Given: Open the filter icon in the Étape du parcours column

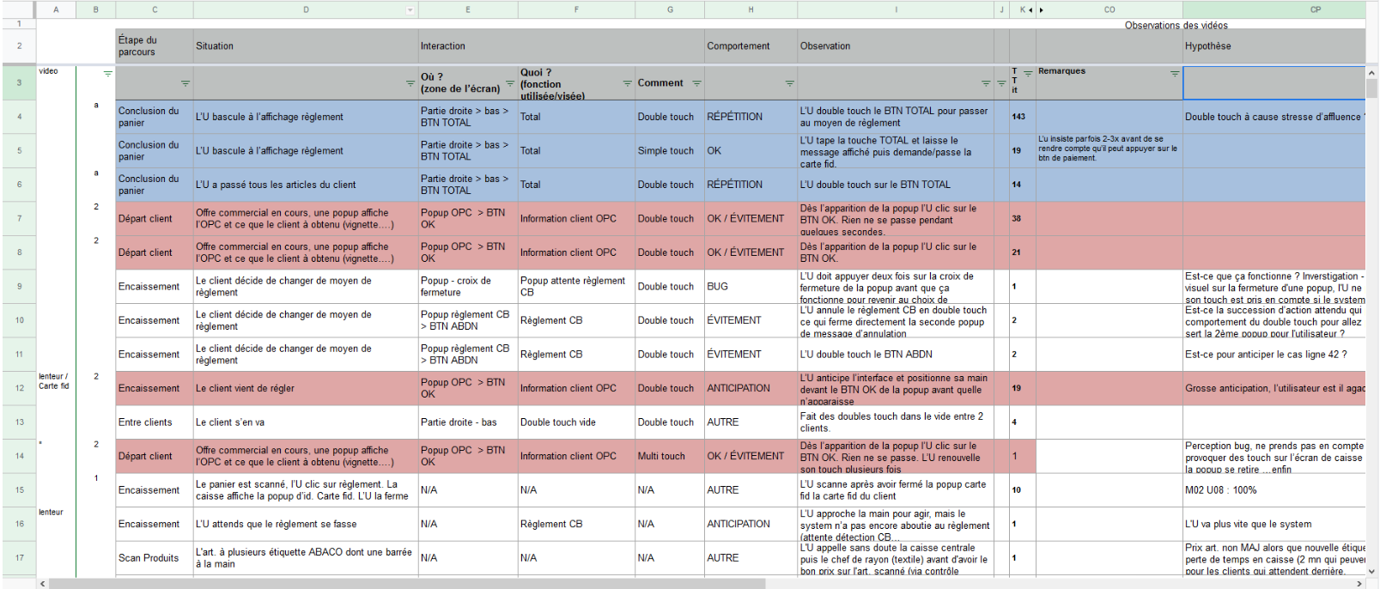Looking at the screenshot, I should (185, 83).
